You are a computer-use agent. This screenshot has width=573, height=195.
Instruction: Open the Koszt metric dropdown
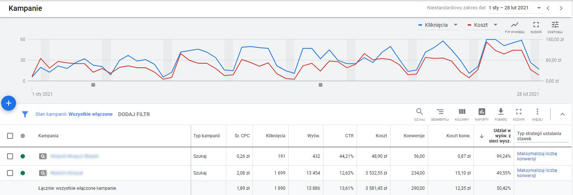coord(495,25)
